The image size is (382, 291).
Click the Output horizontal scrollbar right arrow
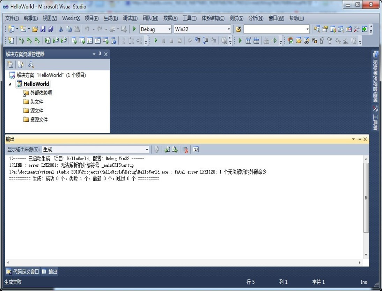(x=360, y=262)
